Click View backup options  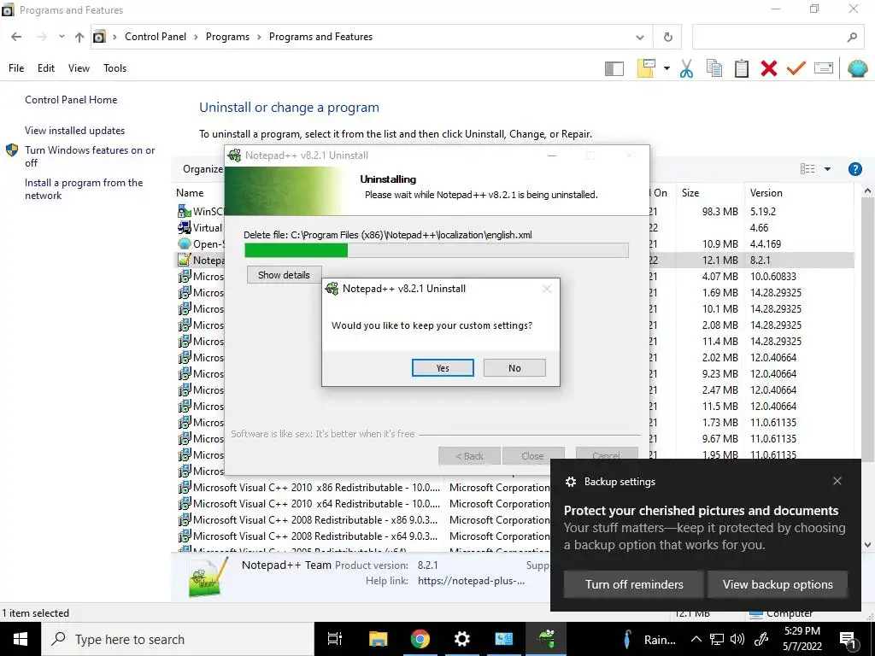(778, 584)
